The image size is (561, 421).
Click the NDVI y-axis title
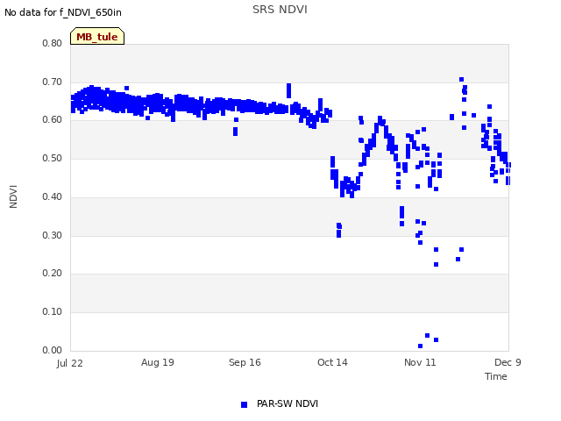pyautogui.click(x=13, y=196)
